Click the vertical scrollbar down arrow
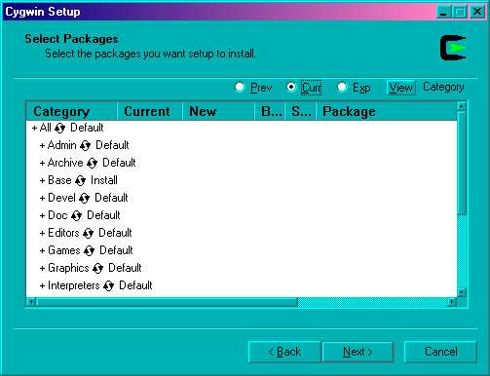 click(462, 292)
